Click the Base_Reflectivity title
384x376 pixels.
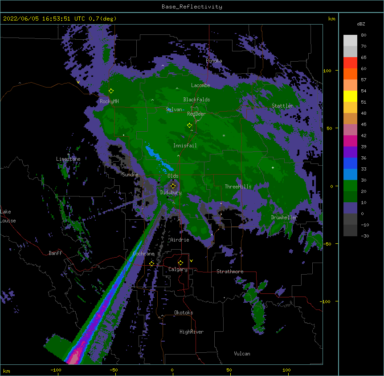(192, 7)
